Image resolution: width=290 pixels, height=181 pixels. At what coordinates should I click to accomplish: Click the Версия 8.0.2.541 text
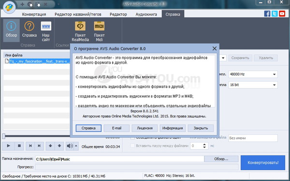pos(144,111)
